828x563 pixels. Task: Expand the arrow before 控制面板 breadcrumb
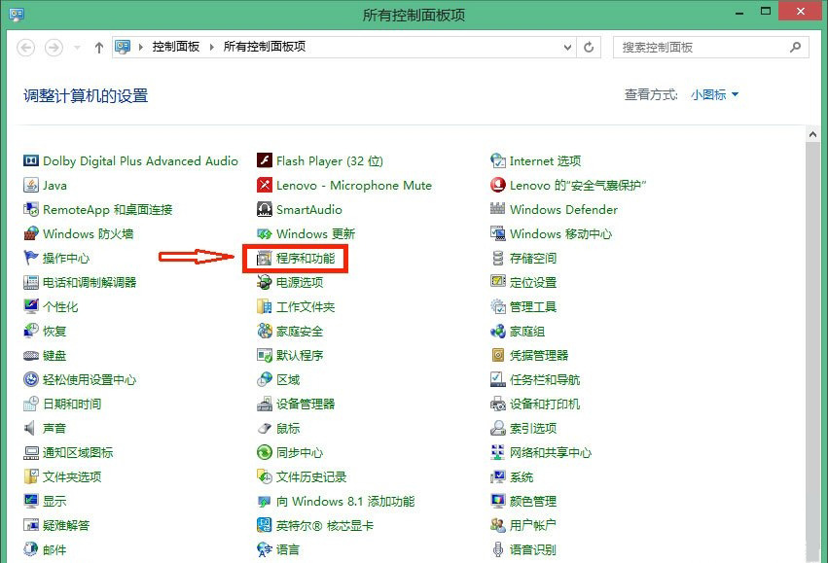(x=141, y=47)
